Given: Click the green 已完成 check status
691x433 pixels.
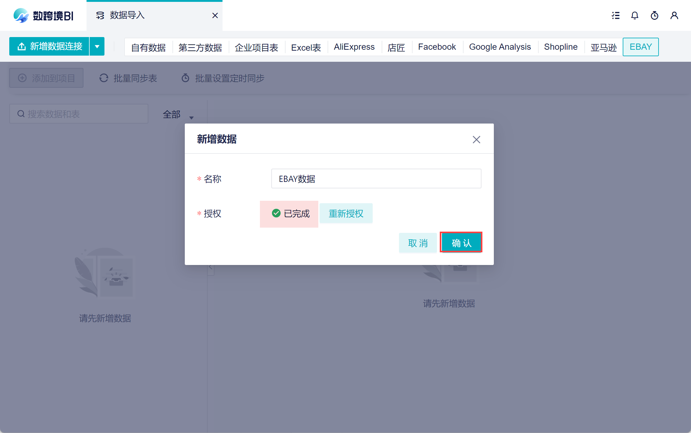Looking at the screenshot, I should click(276, 213).
